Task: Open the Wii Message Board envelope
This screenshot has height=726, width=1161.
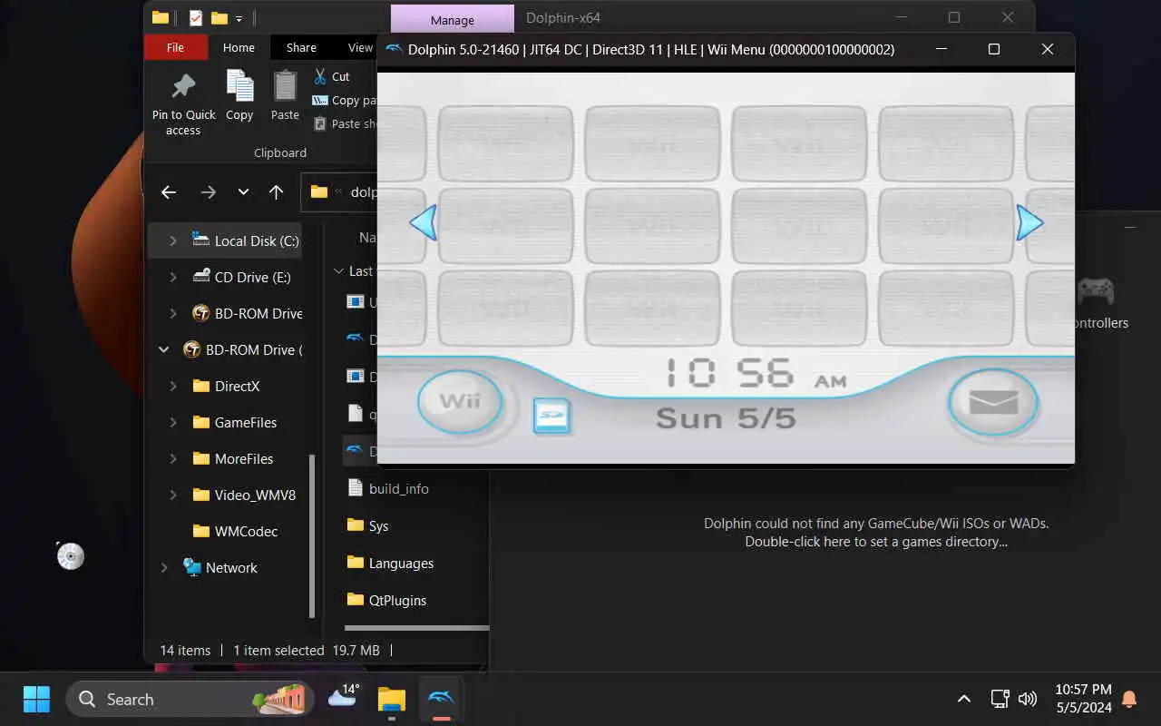Action: tap(993, 402)
